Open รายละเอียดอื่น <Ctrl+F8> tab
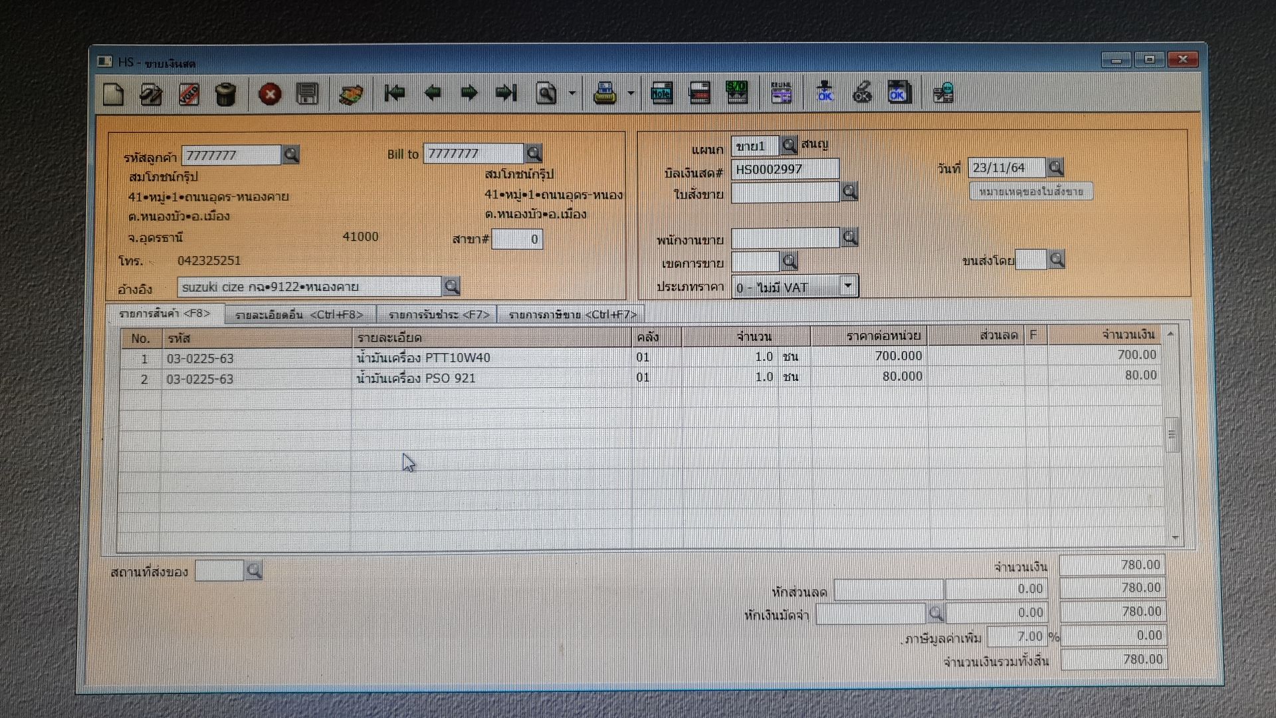 pyautogui.click(x=299, y=314)
